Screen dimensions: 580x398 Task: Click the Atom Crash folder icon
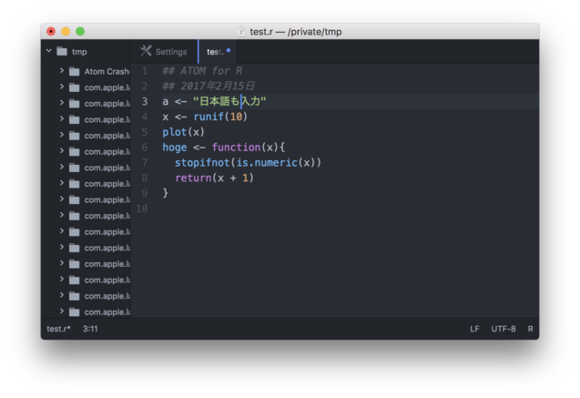tap(74, 71)
